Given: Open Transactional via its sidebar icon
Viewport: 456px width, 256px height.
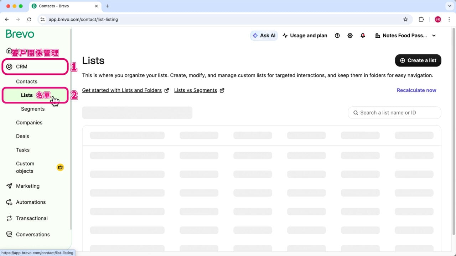Looking at the screenshot, I should coord(9,218).
